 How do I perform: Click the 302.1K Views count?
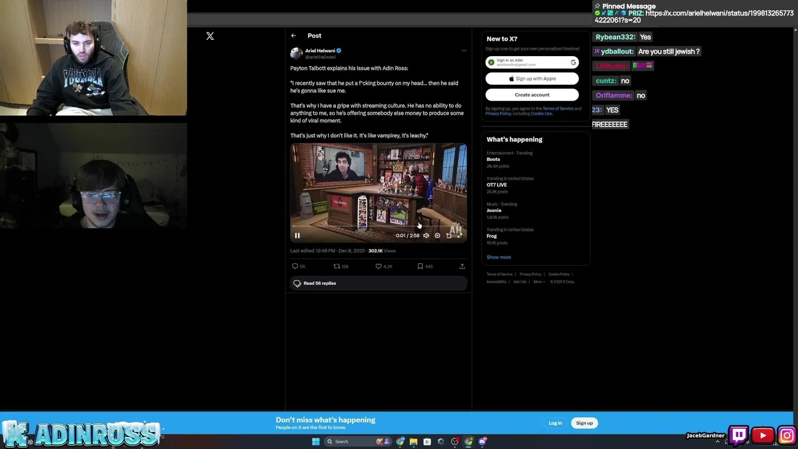pos(382,251)
